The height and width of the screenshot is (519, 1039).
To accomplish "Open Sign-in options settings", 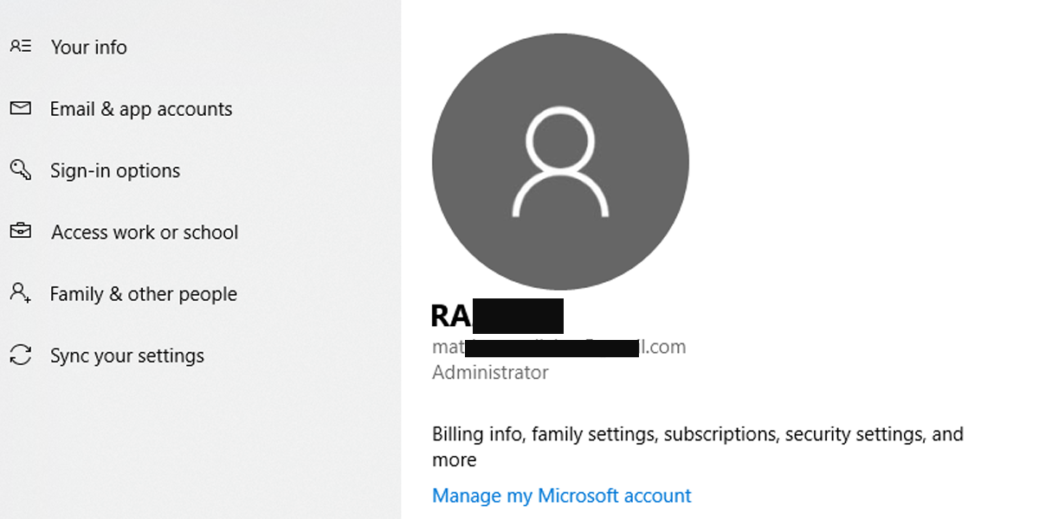I will click(x=115, y=170).
